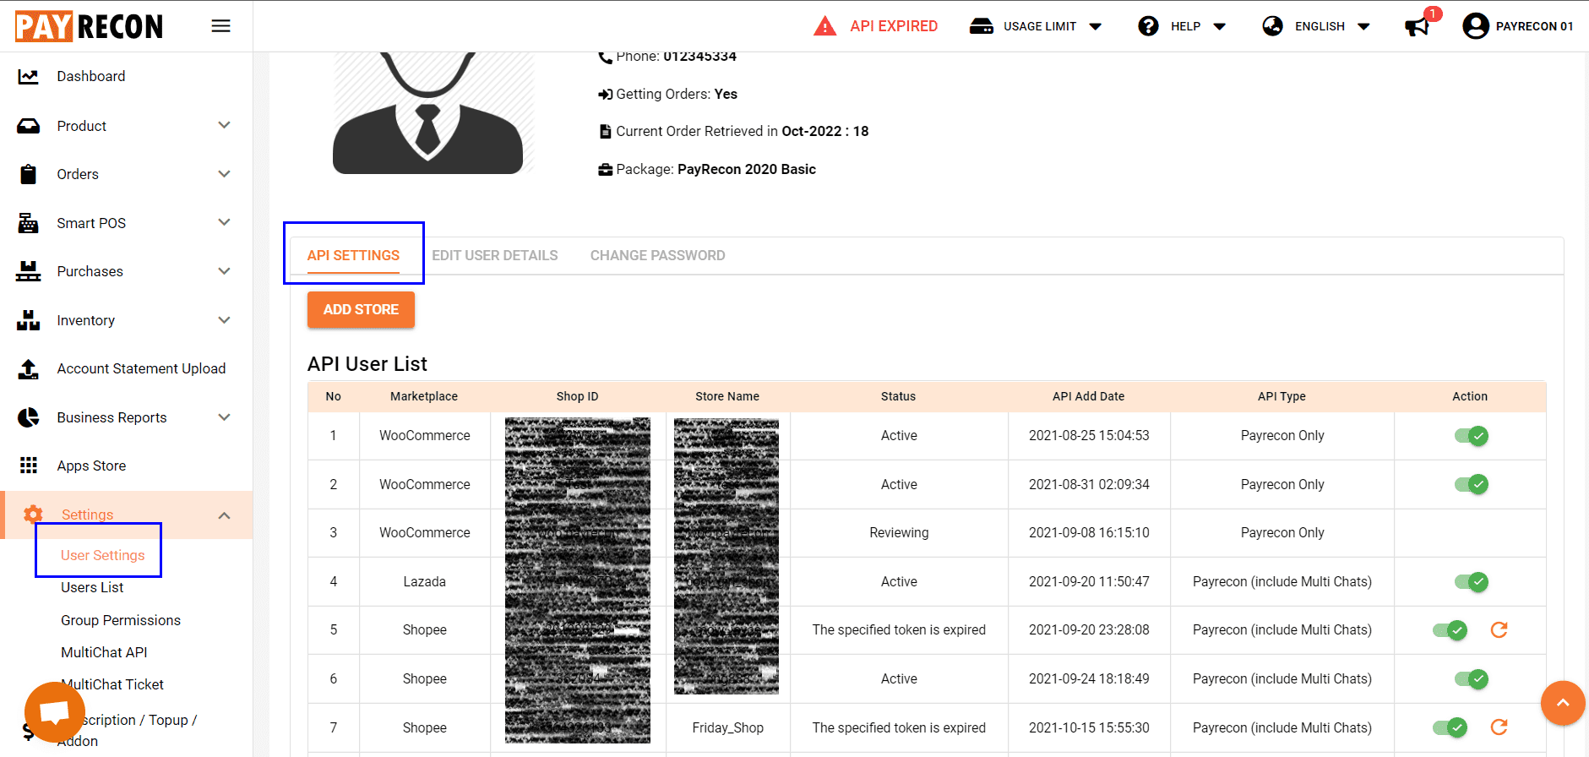The image size is (1589, 757).
Task: Expand the Purchases submenu chevron
Action: pos(224,271)
